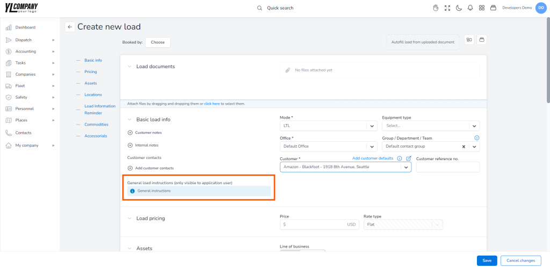Open Booked by Choose button
550x269 pixels.
coord(157,42)
